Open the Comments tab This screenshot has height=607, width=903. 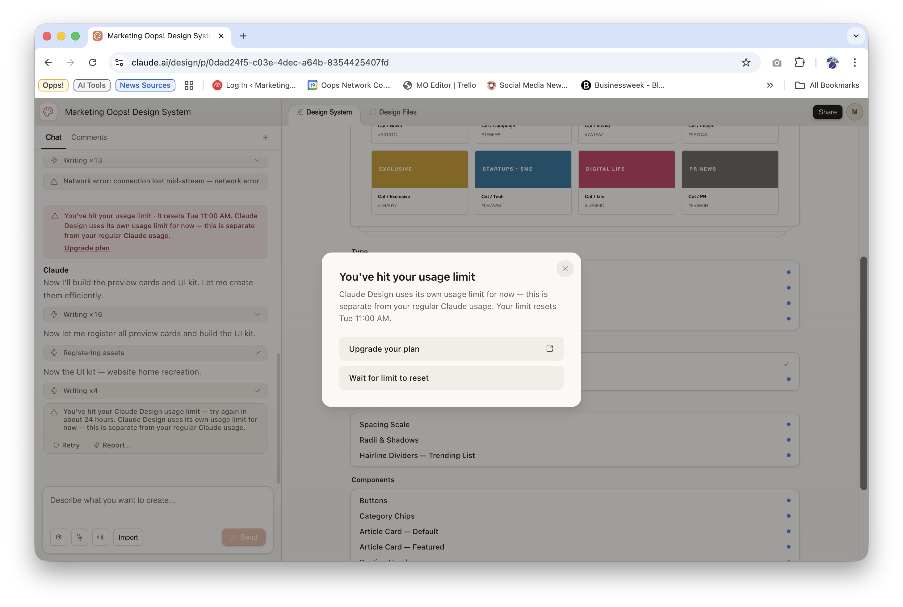point(89,138)
